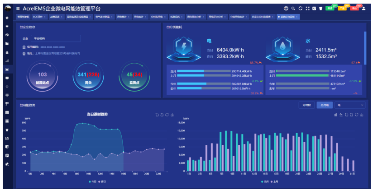This screenshot has height=190, width=373.
Task: Open the bar chart sidebar icon
Action: (7, 61)
